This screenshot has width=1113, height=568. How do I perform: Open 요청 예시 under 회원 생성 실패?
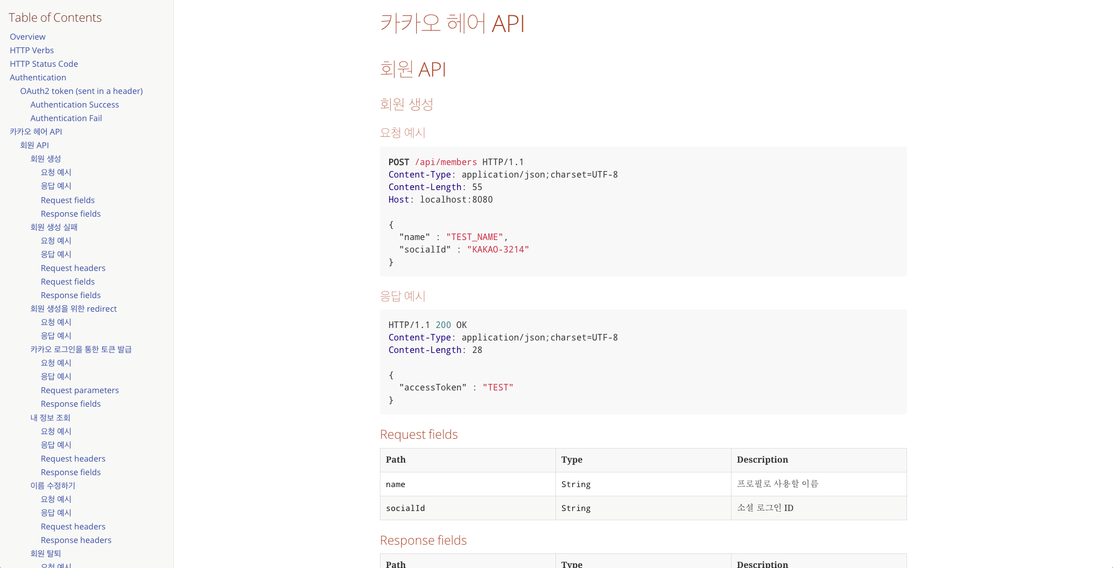[x=56, y=241]
